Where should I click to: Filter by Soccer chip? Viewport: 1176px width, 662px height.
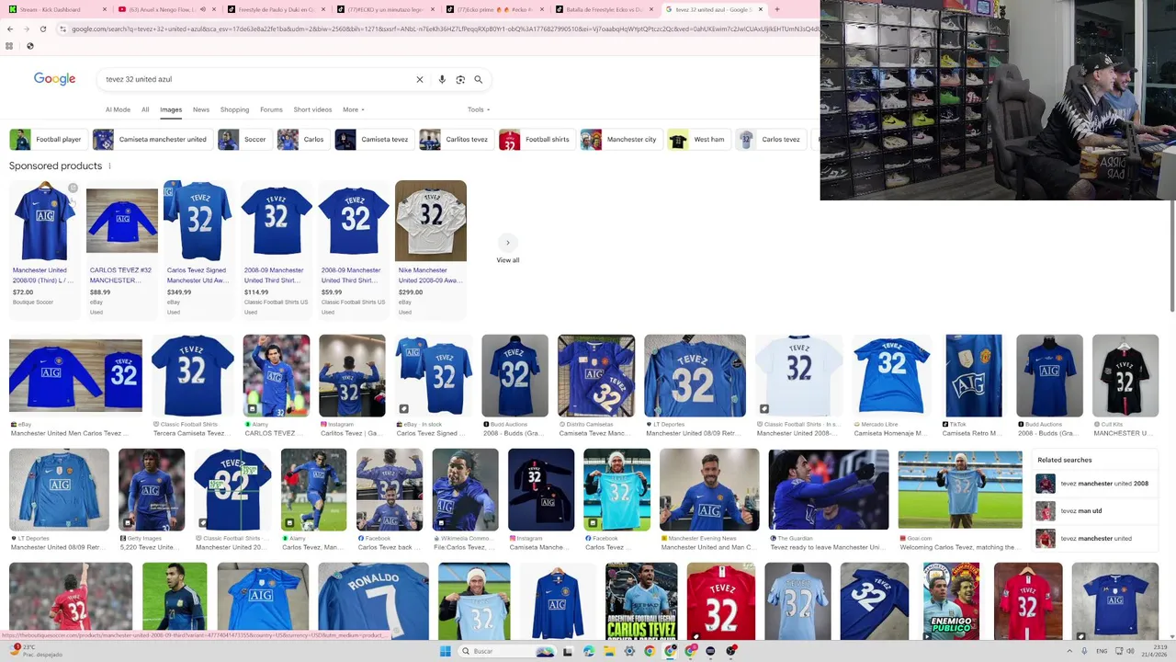[244, 140]
